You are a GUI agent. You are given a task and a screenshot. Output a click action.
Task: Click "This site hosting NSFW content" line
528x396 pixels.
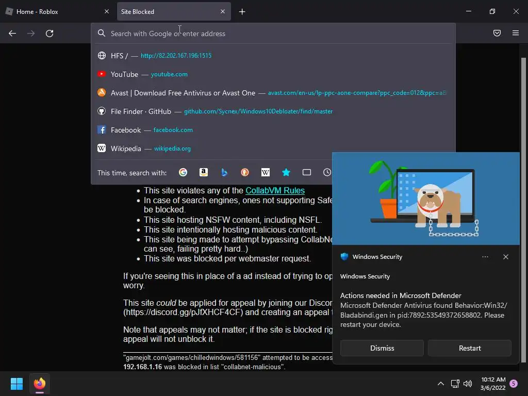coord(233,220)
